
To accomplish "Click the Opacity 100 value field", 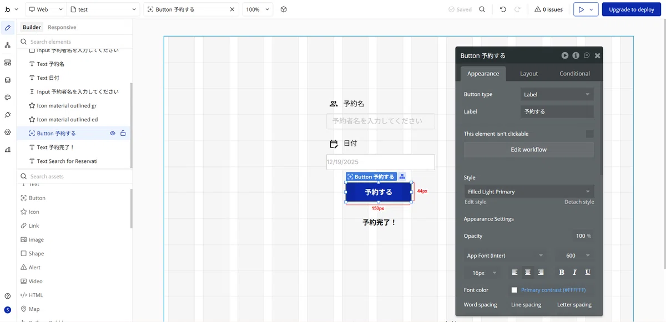I will [583, 236].
